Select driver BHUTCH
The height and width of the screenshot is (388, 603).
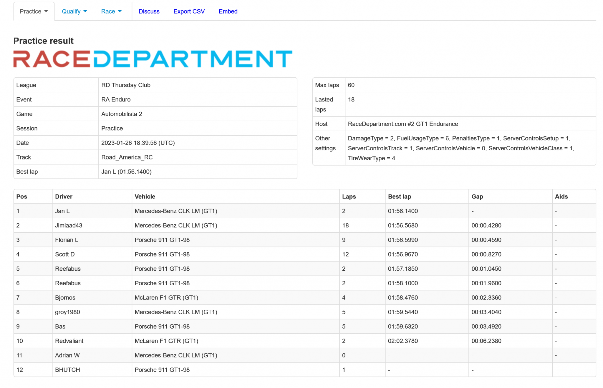(67, 369)
